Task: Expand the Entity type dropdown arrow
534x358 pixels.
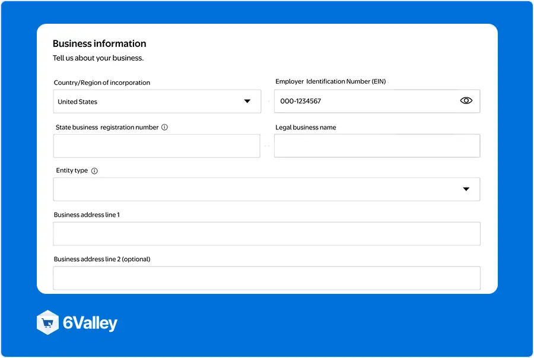Action: tap(466, 189)
